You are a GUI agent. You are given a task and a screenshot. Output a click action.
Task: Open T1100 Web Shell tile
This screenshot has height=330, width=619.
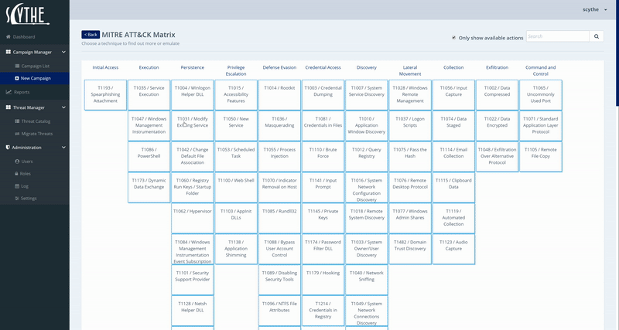pos(236,187)
